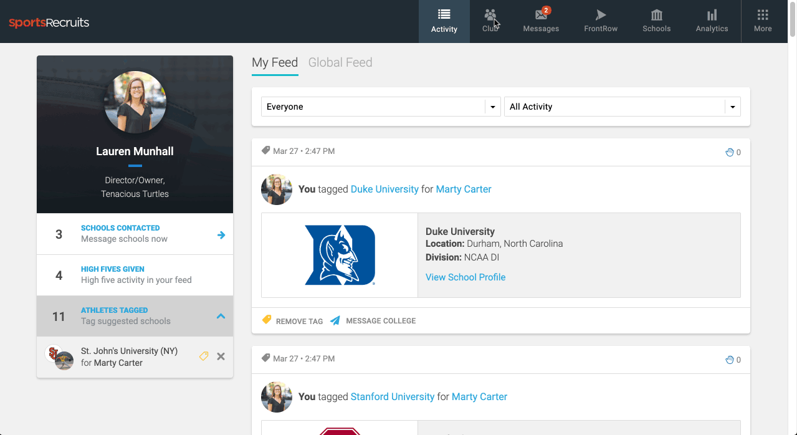Click the Schools Contacted label

click(x=120, y=228)
